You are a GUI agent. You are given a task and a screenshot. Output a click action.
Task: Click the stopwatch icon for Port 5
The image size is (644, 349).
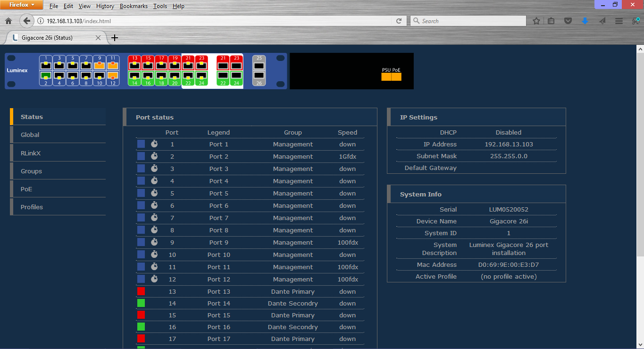(x=154, y=193)
